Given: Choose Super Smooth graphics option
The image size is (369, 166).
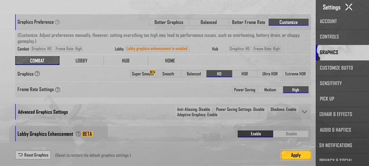Looking at the screenshot, I should coord(143,74).
